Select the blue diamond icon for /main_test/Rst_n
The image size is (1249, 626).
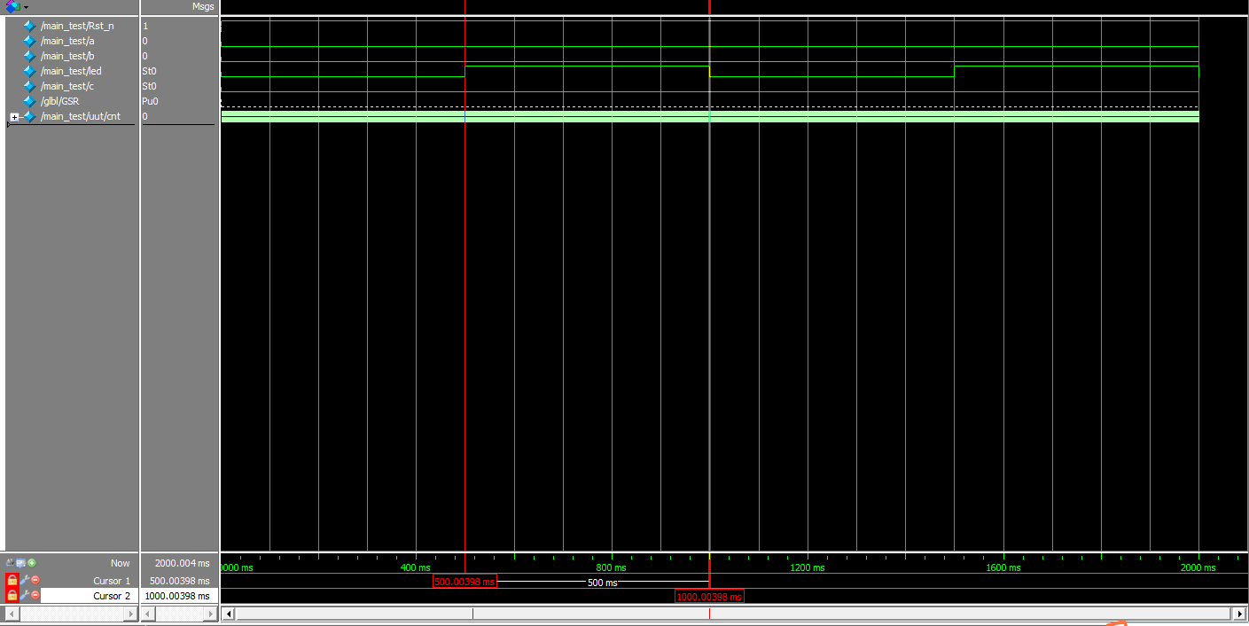click(x=29, y=26)
